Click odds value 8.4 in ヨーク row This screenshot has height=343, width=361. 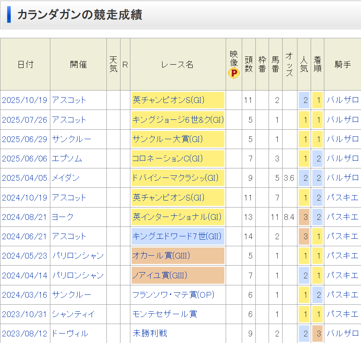[x=289, y=217]
